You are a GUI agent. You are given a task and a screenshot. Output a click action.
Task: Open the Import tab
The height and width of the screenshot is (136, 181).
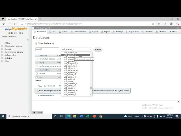105,32
